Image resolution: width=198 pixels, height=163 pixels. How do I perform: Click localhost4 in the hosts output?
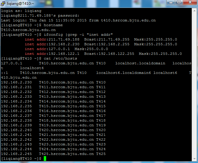[32, 68]
